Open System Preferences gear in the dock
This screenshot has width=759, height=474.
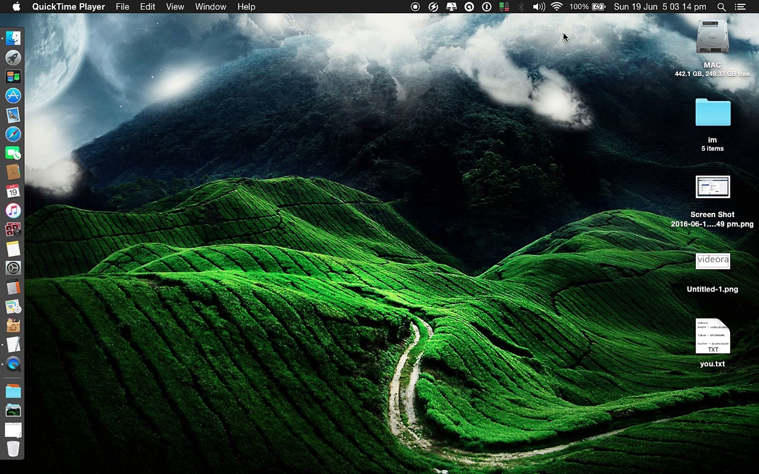tap(13, 268)
